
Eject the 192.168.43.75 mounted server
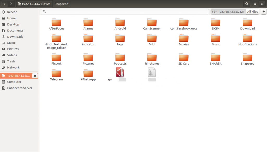[35, 76]
